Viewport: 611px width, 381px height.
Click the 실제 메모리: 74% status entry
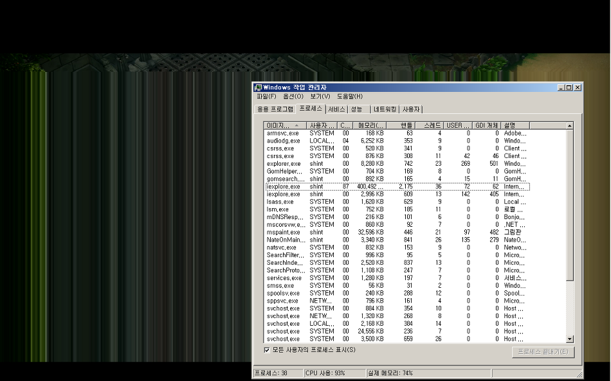point(428,373)
